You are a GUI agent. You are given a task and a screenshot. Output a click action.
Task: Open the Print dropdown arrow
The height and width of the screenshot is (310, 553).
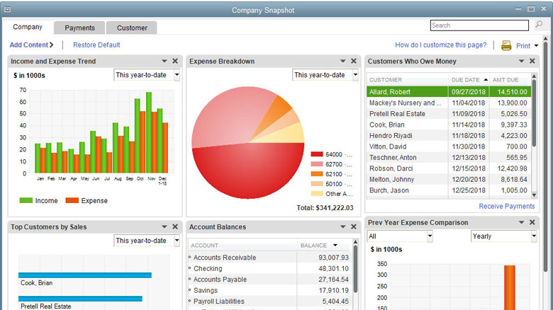(x=536, y=45)
